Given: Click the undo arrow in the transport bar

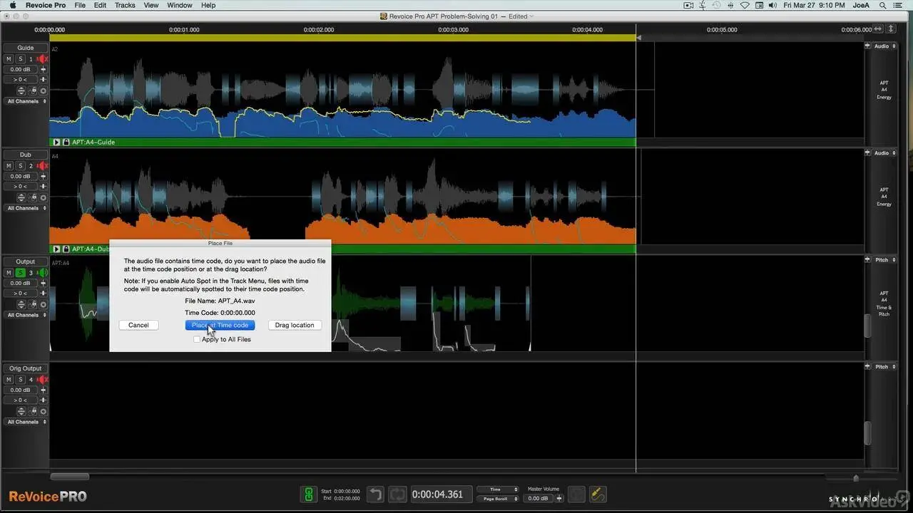Looking at the screenshot, I should pos(375,494).
